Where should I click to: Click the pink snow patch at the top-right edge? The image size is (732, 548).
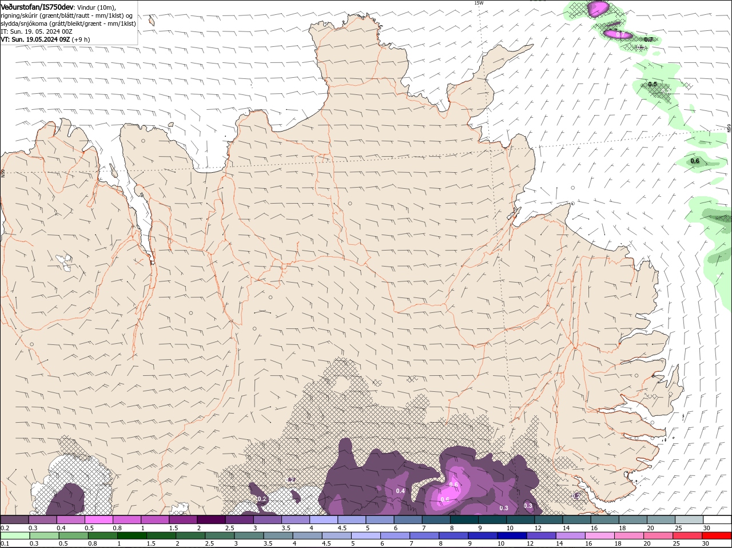click(598, 8)
